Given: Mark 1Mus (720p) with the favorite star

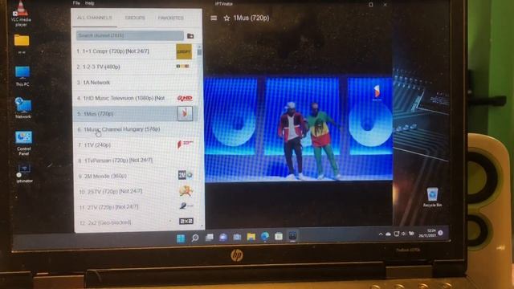Looking at the screenshot, I should (x=226, y=18).
